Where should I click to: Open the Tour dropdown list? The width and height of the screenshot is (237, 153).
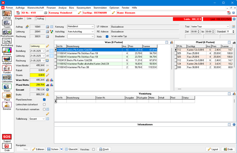(228, 27)
